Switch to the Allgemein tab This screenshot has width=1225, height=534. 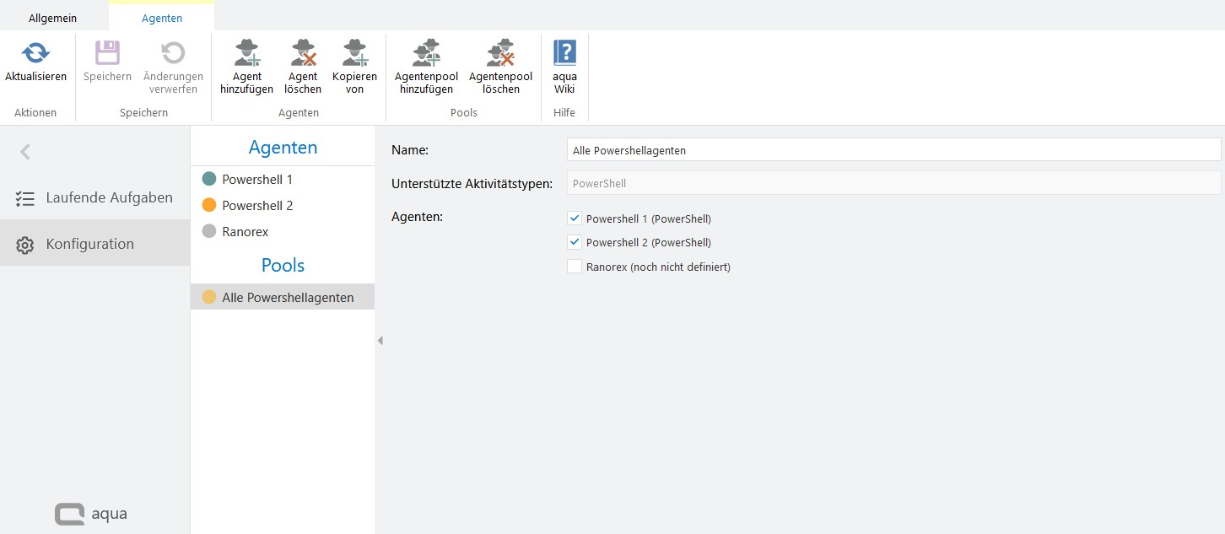coord(53,18)
